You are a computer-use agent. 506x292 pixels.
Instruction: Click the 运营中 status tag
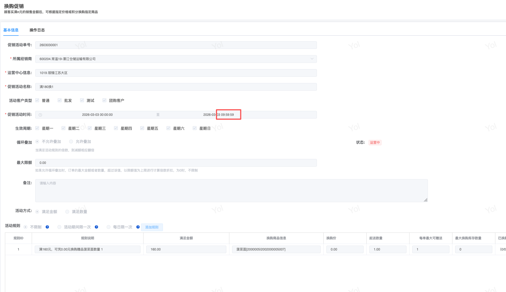375,143
